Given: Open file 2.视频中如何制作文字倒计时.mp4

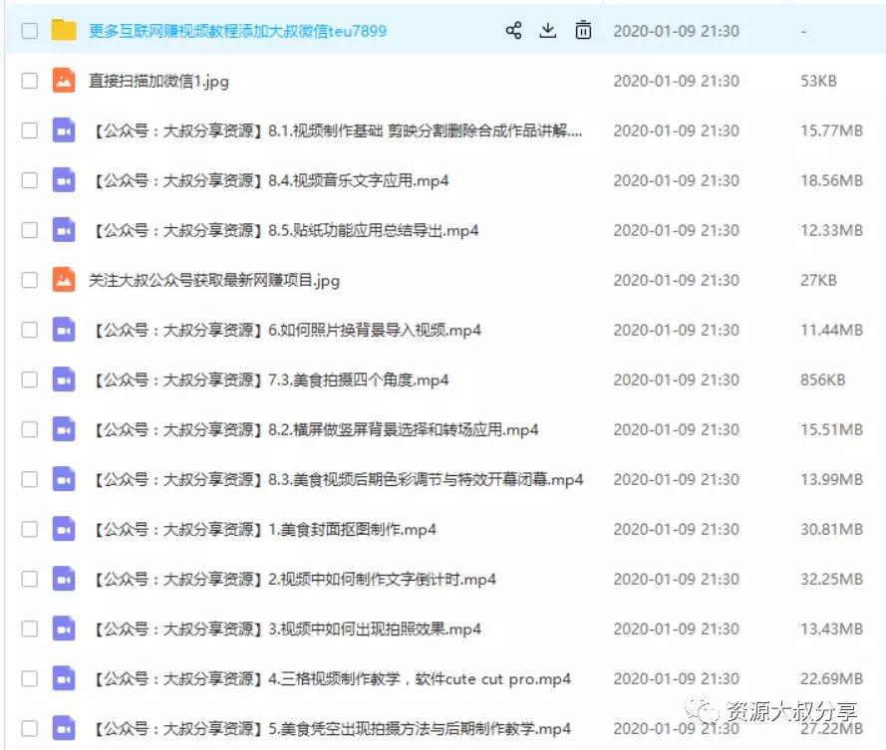Looking at the screenshot, I should pyautogui.click(x=294, y=579).
